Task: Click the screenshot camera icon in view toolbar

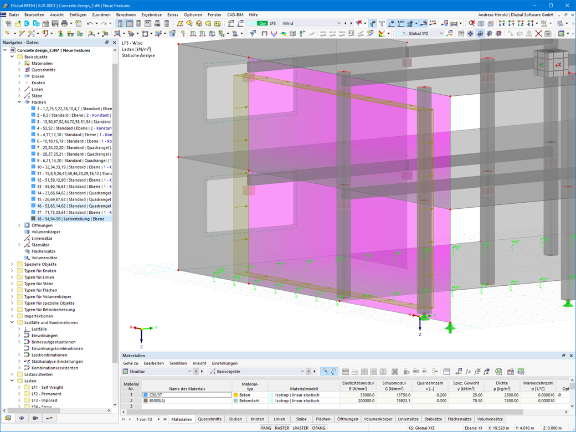Action: point(548,33)
